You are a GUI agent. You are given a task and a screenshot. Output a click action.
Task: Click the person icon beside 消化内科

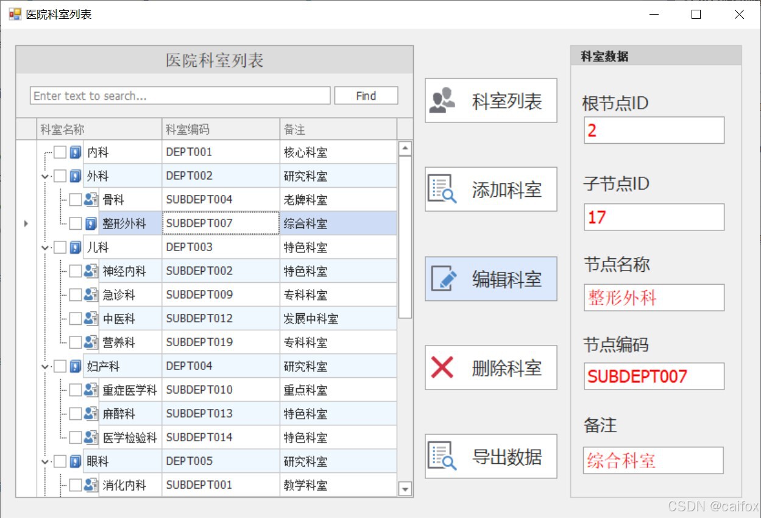click(x=90, y=485)
